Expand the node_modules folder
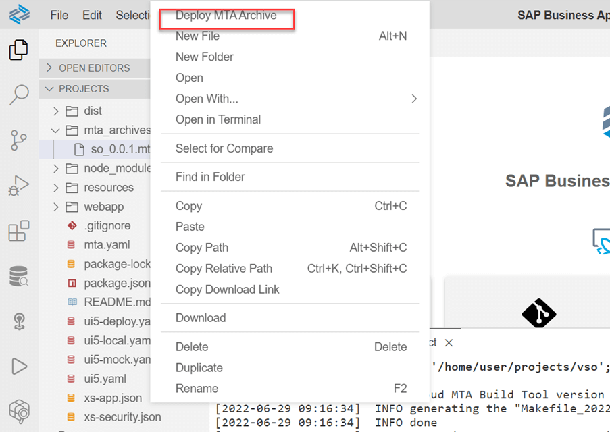This screenshot has height=432, width=610. coord(56,168)
